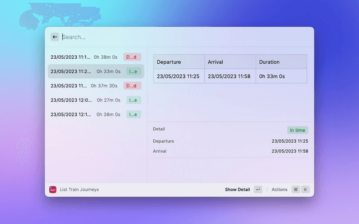Click the Departure column header
The height and width of the screenshot is (224, 359).
pos(179,62)
